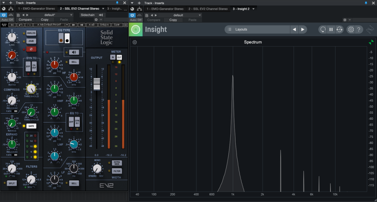
Task: Load next preset with right arrow in Waves bar
Action: pos(82,25)
